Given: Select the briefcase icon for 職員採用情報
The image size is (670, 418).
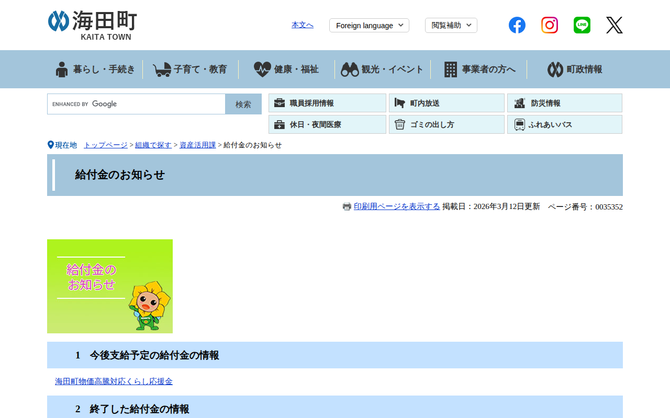Looking at the screenshot, I should [x=281, y=103].
